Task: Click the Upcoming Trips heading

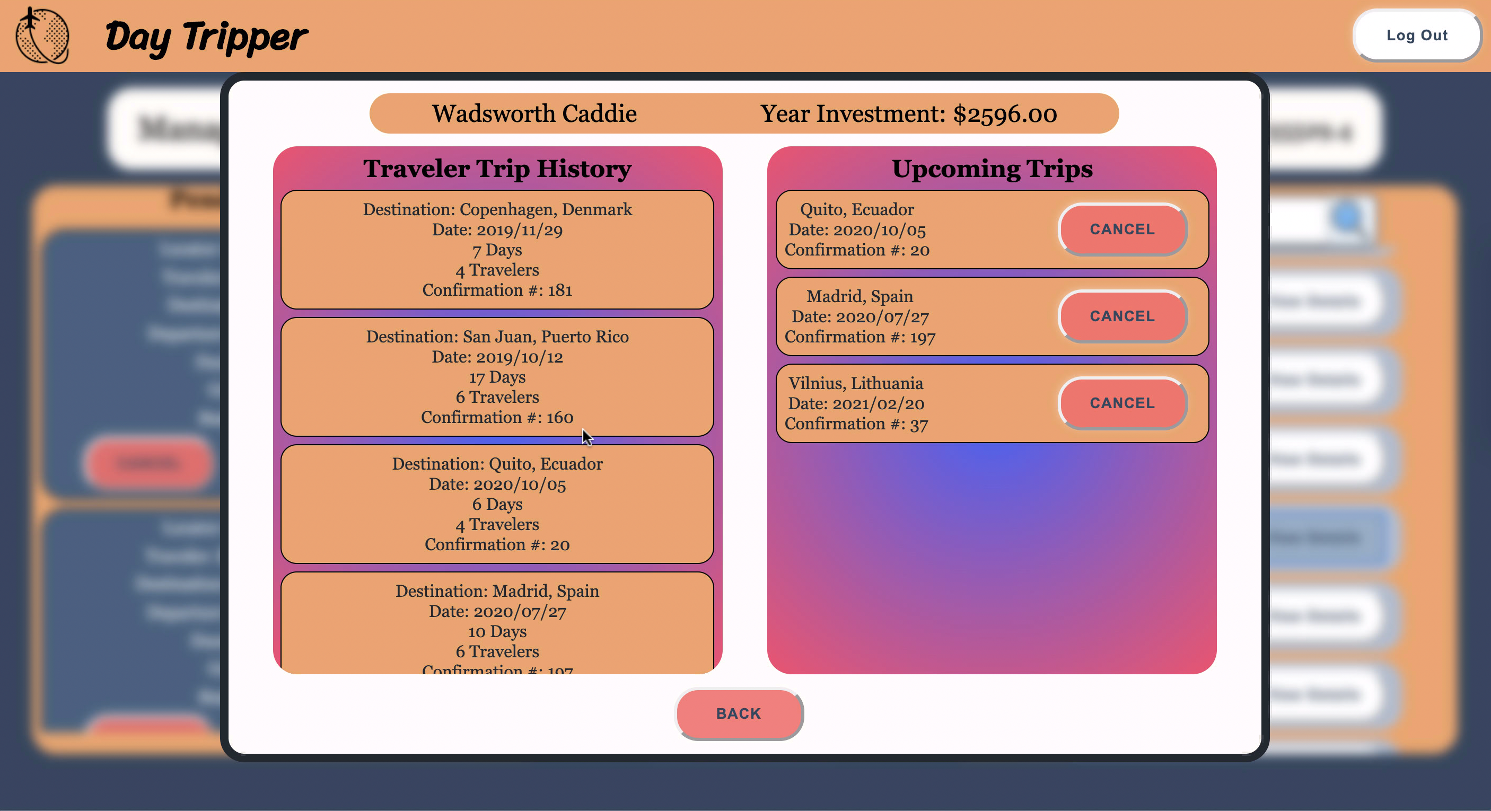Action: (992, 169)
